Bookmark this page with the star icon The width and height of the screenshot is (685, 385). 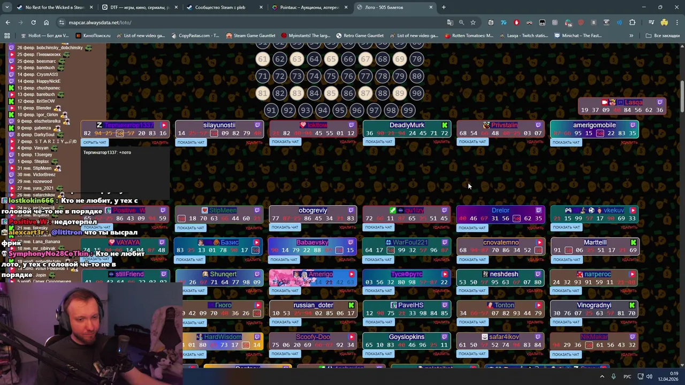[x=473, y=22]
